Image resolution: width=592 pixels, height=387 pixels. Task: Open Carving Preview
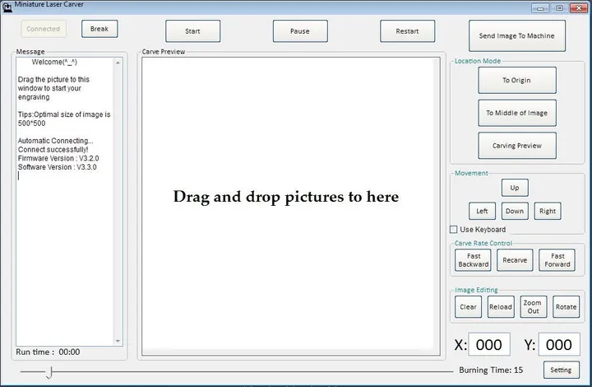tap(516, 146)
